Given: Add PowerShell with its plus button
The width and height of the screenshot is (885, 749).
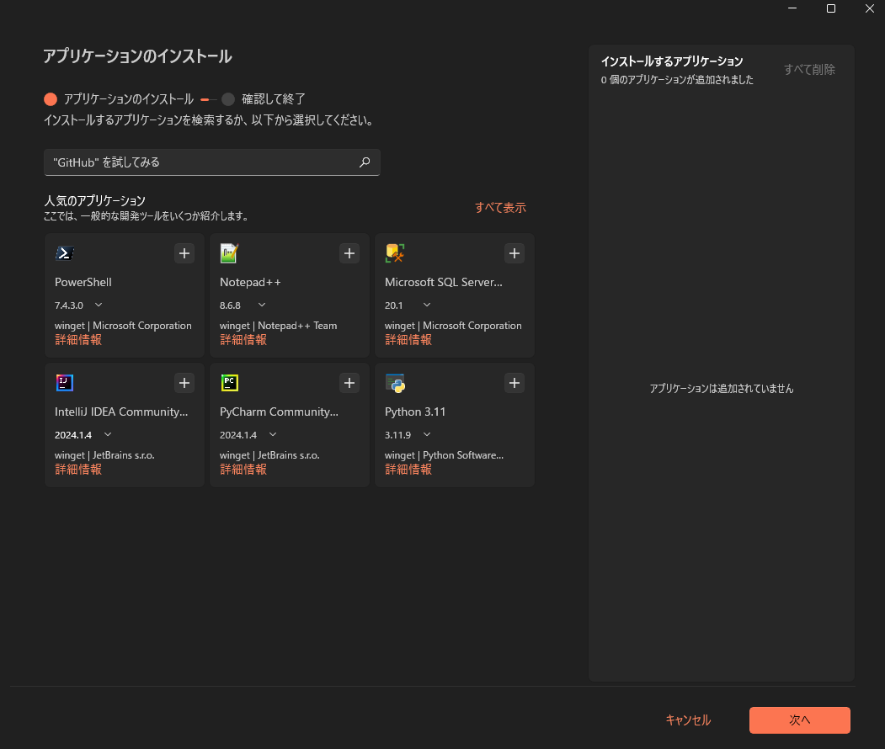Looking at the screenshot, I should 184,253.
